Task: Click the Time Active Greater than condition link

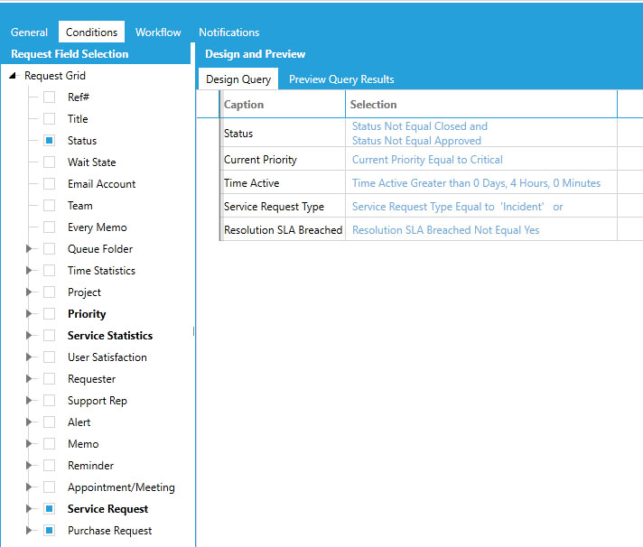Action: tap(476, 183)
